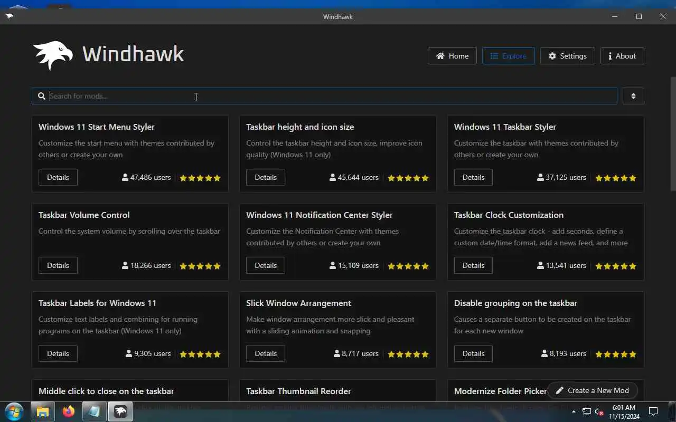Click the user icon beside 47,486 users

(125, 177)
